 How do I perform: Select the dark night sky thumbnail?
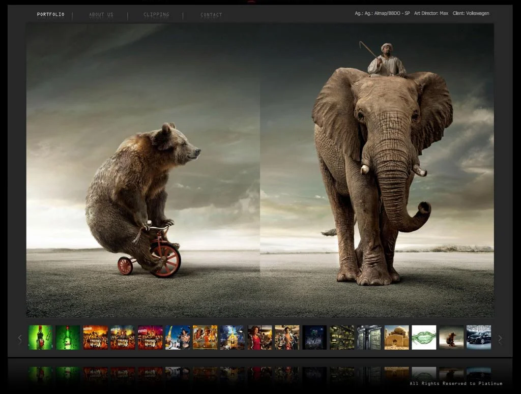pos(314,337)
